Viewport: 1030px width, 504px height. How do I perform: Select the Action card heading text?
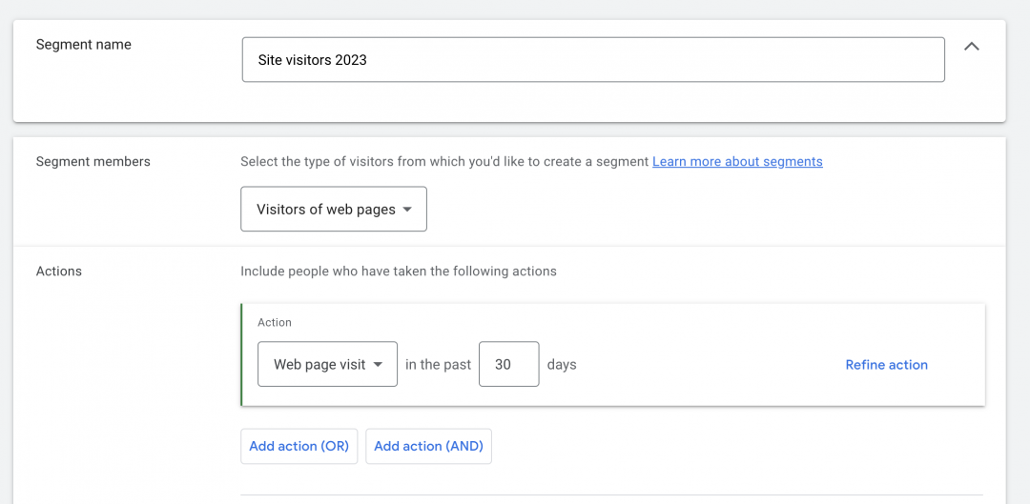point(275,322)
